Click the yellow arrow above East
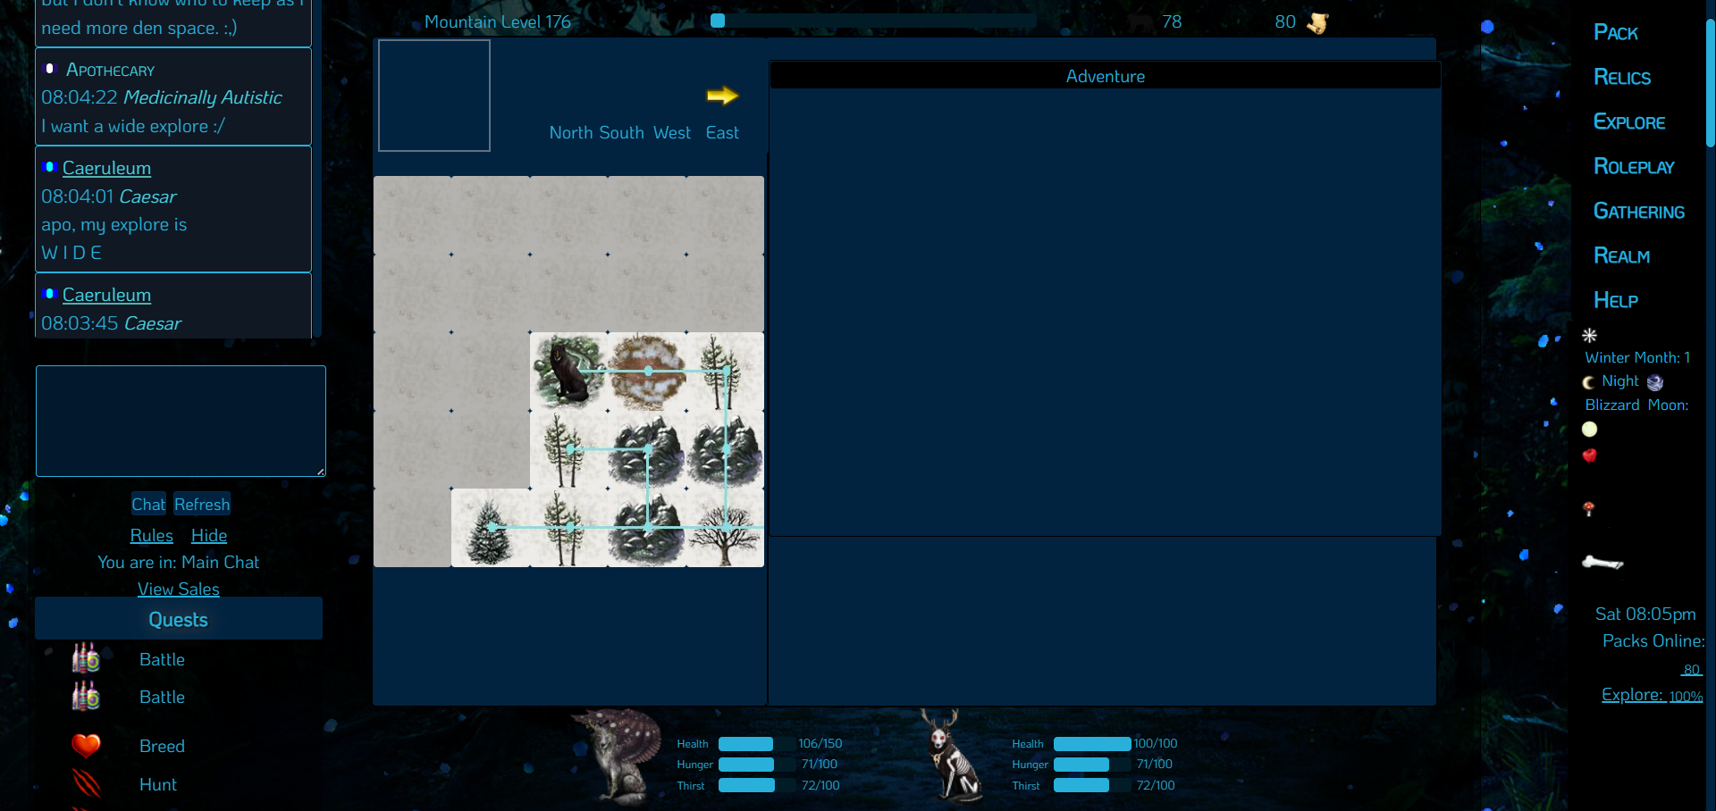Image resolution: width=1716 pixels, height=811 pixels. pos(722,96)
